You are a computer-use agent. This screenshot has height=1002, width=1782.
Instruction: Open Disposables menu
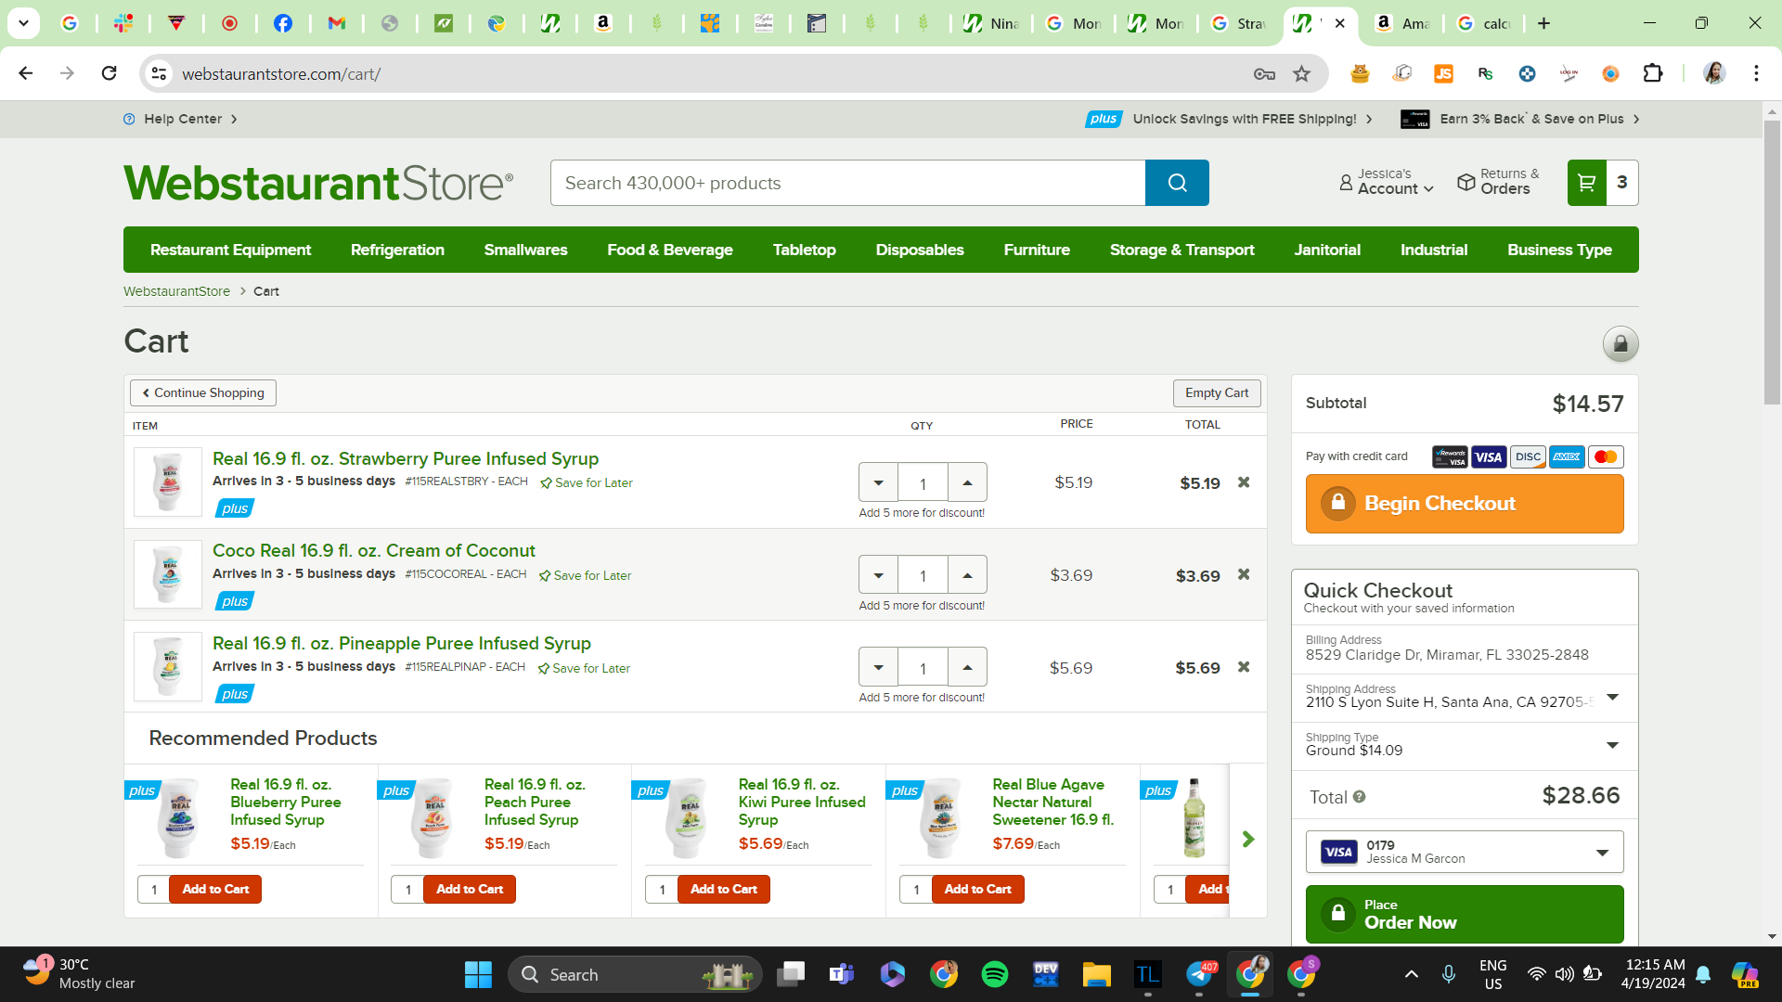[920, 250]
